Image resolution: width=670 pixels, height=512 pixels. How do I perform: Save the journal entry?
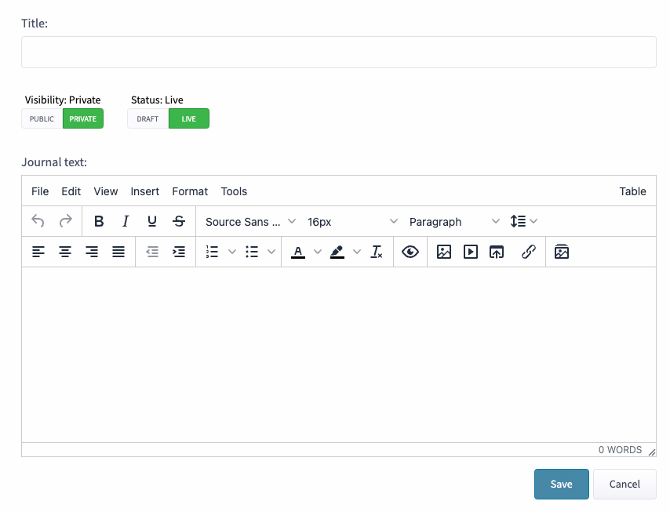(562, 485)
